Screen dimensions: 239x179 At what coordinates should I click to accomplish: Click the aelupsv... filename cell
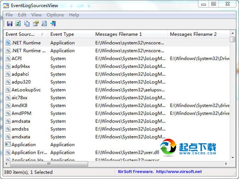pos(130,90)
